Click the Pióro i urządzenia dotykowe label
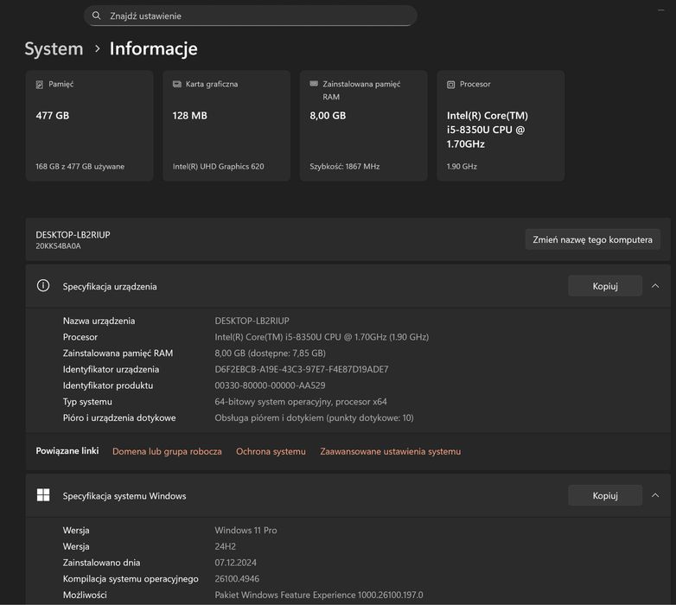This screenshot has width=676, height=605. point(119,417)
